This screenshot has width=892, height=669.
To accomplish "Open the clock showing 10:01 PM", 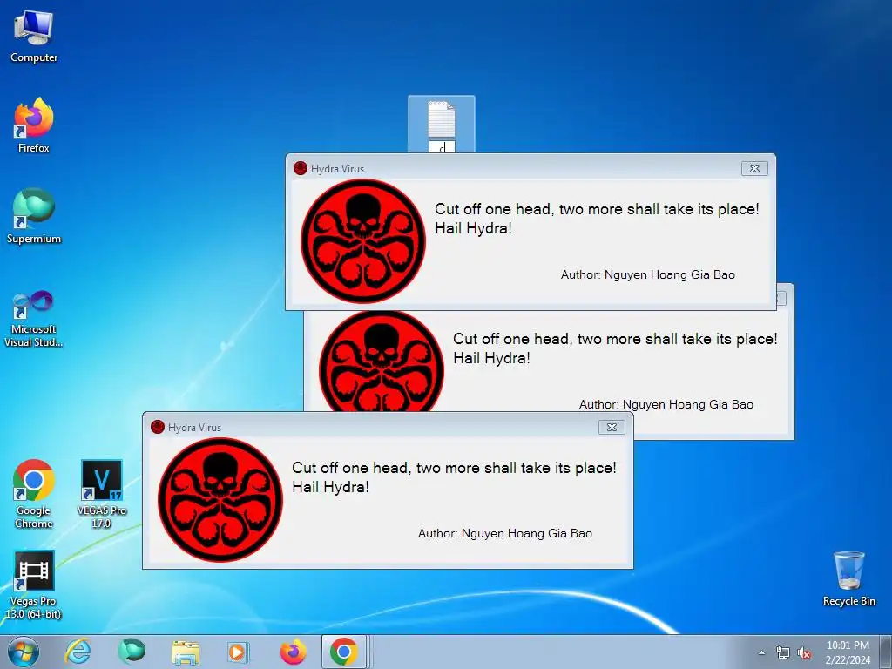I will [x=848, y=652].
